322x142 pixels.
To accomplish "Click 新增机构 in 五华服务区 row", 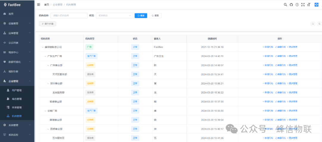I will pyautogui.click(x=268, y=138).
